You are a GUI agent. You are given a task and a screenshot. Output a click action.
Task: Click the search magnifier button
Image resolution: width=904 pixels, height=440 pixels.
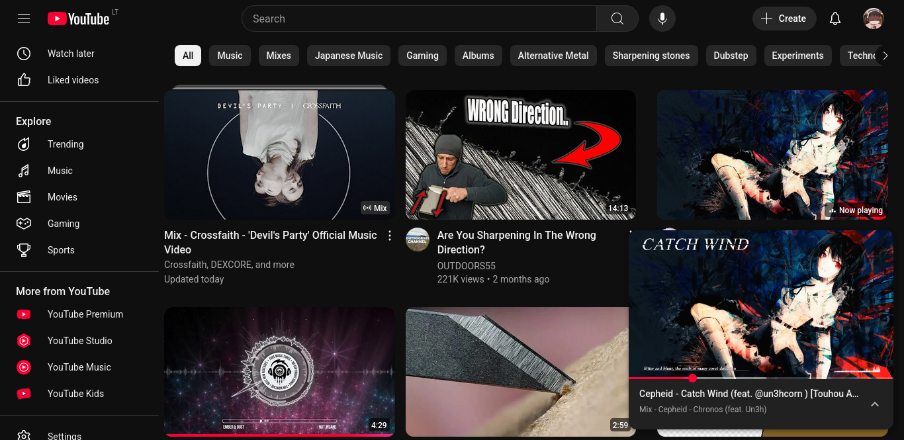(x=617, y=19)
